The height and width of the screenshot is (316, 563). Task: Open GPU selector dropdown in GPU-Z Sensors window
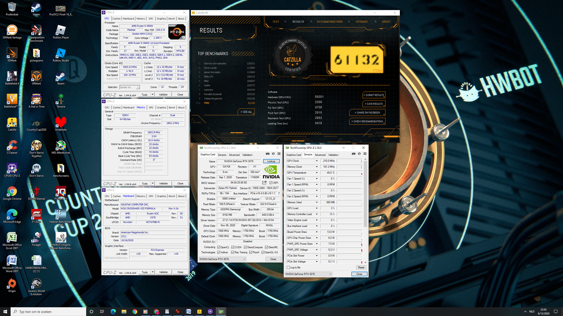pos(308,274)
